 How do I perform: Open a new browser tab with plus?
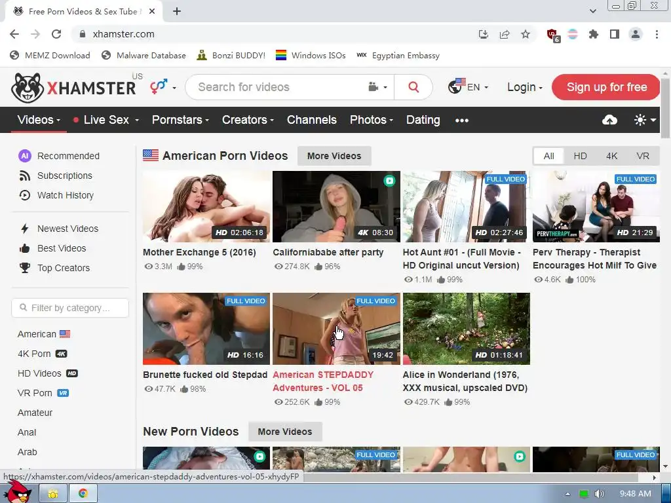tap(177, 12)
